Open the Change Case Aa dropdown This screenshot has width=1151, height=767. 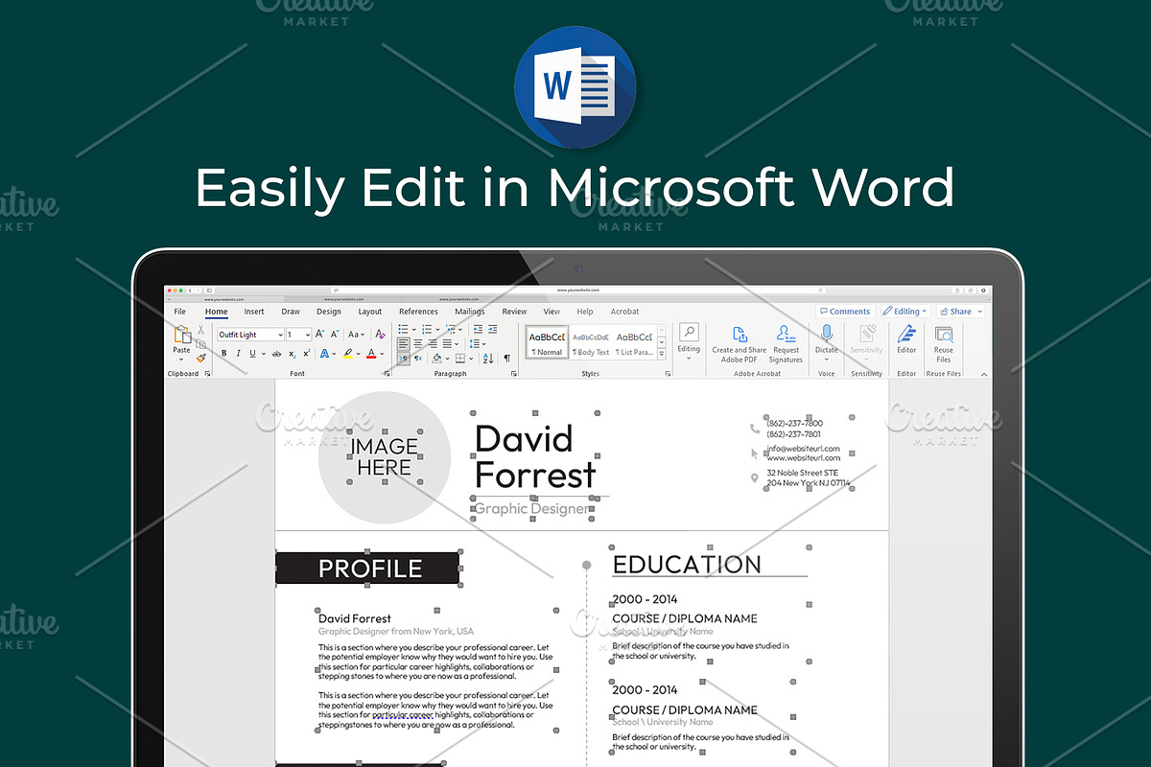[x=357, y=335]
